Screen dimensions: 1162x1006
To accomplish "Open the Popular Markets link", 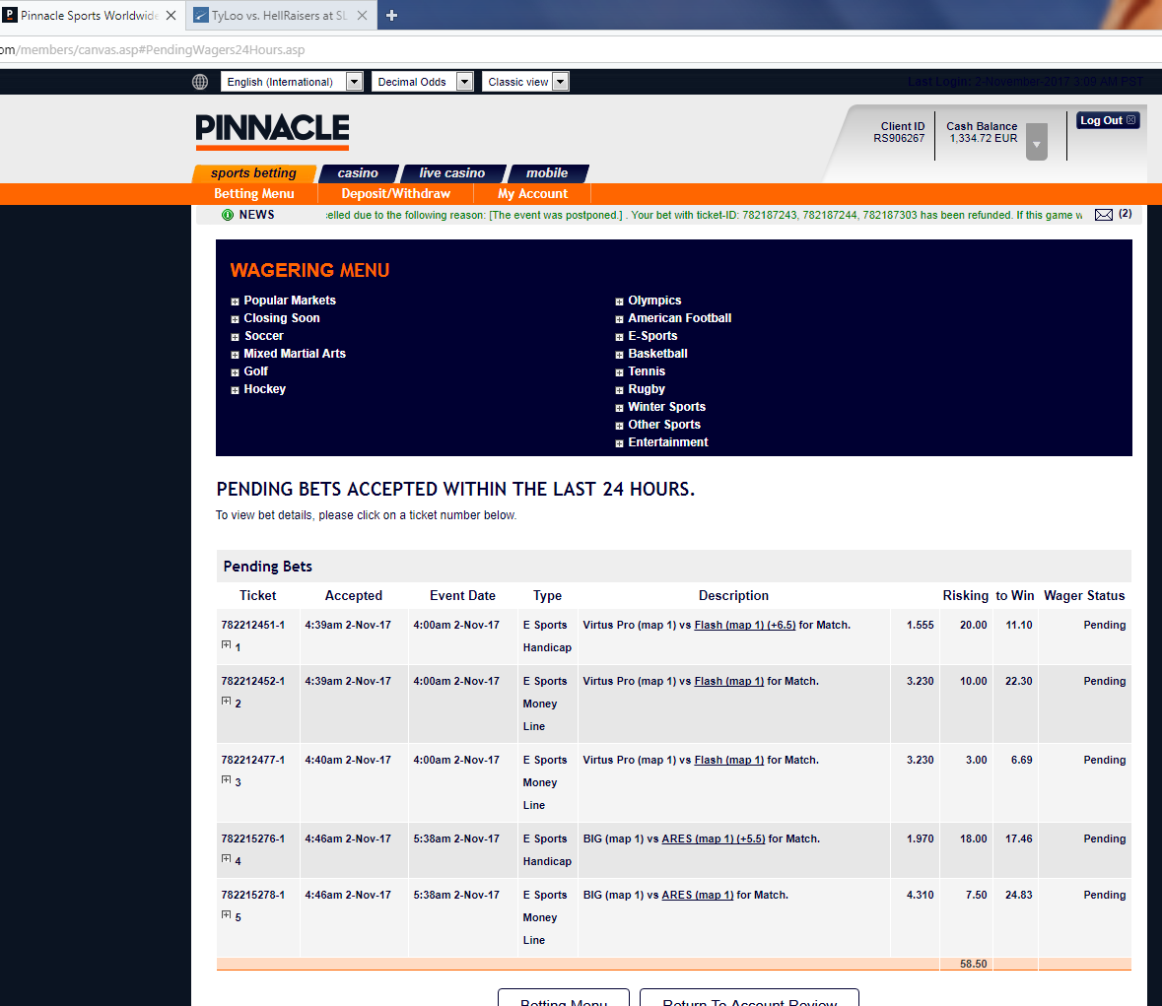I will coord(290,300).
